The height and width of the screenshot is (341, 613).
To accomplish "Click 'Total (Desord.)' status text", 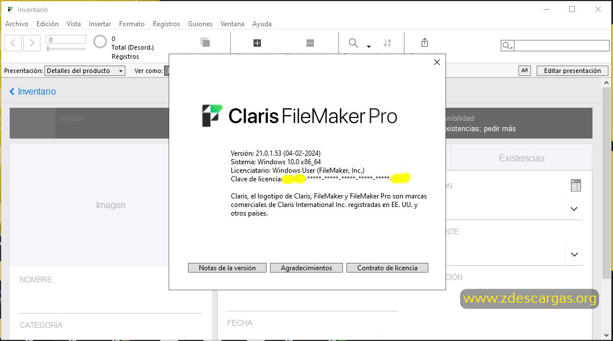I will tap(133, 47).
